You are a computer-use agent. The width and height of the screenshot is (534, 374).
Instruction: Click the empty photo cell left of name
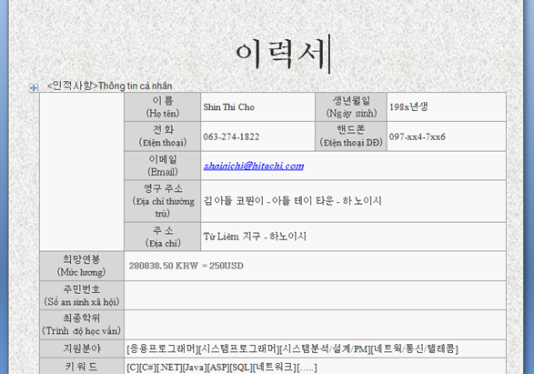(82, 172)
